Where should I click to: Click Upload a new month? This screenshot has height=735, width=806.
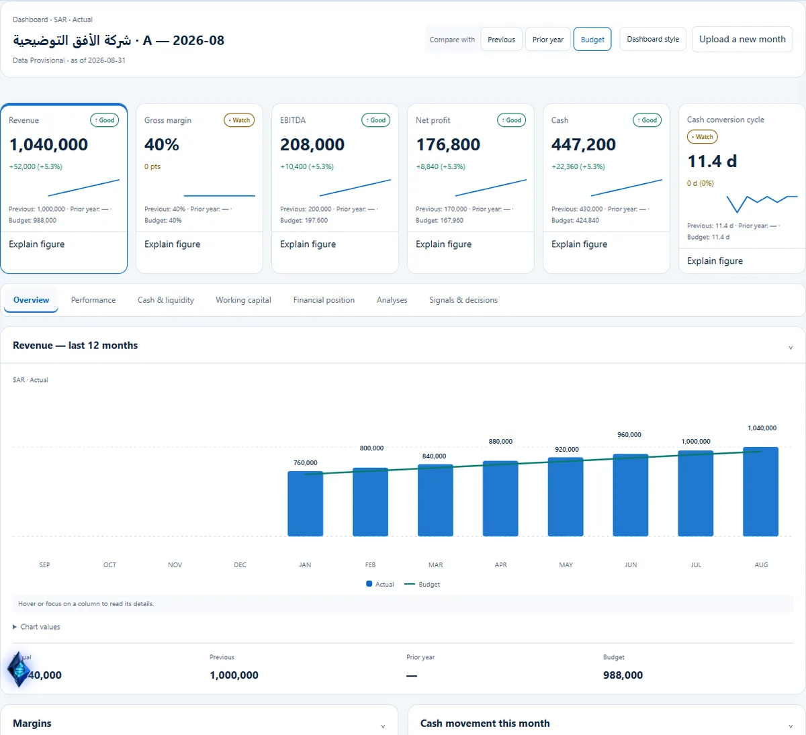click(x=742, y=39)
